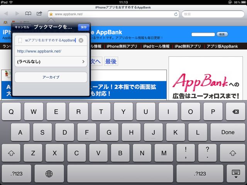Tap the bookmark ribbon icon in popup

pyautogui.click(x=20, y=40)
